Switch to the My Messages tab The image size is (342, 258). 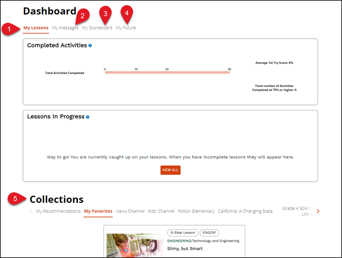65,28
